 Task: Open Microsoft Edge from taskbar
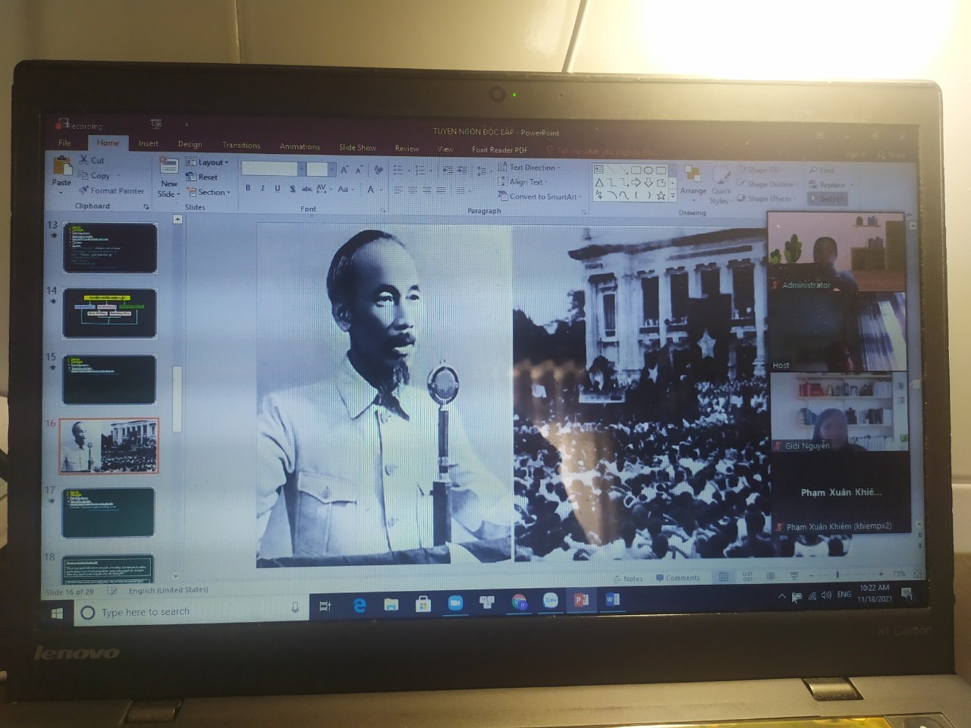pyautogui.click(x=360, y=604)
